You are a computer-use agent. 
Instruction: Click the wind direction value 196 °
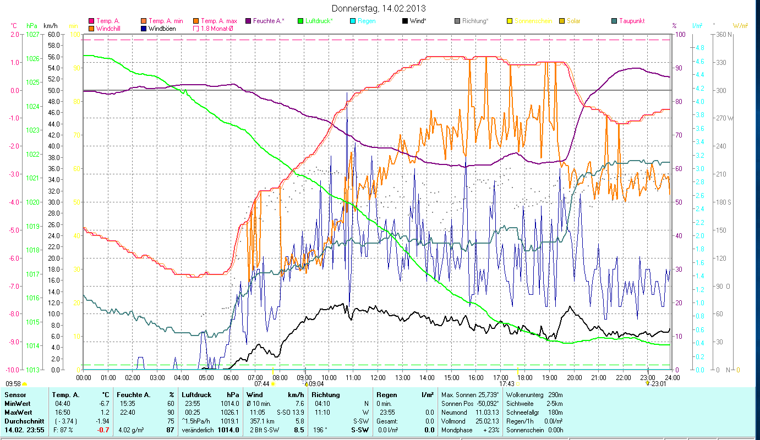click(320, 430)
